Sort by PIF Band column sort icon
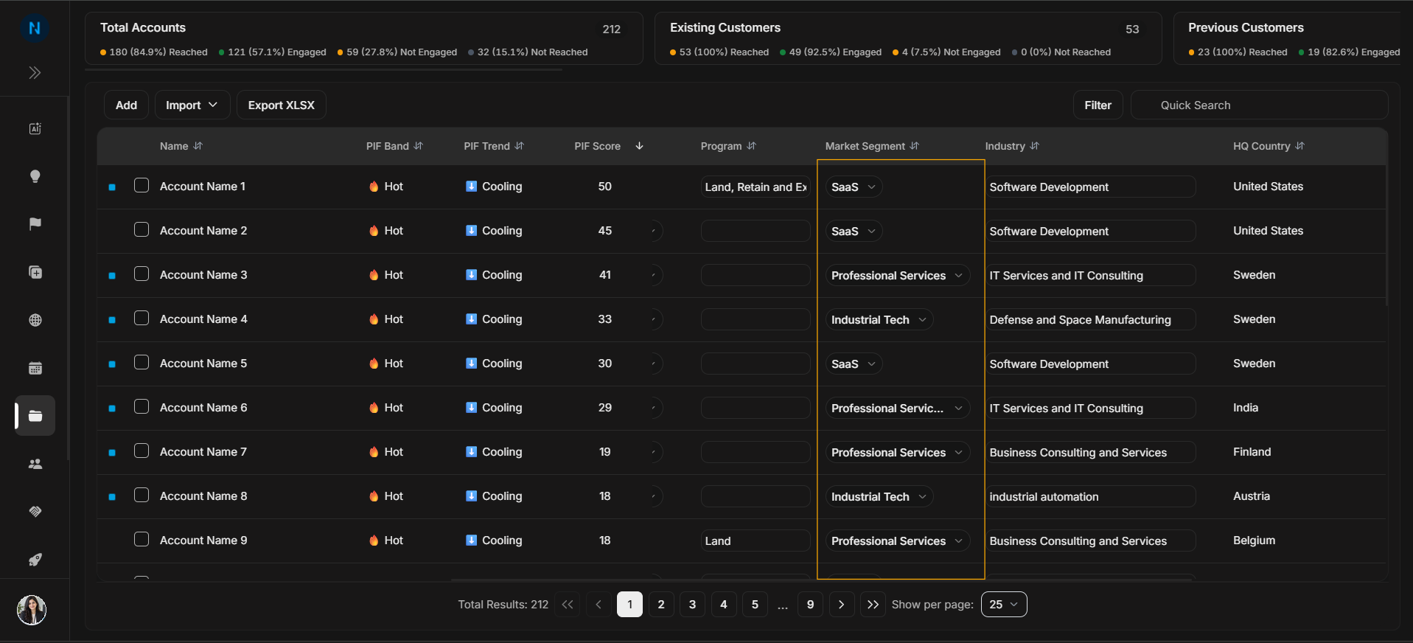Image resolution: width=1413 pixels, height=643 pixels. click(x=418, y=146)
